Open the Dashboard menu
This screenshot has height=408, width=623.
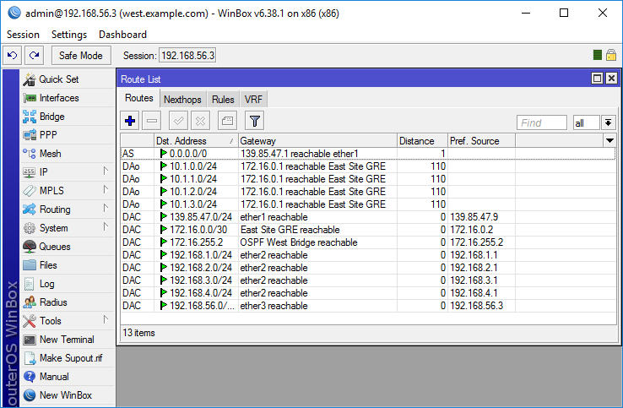(122, 35)
